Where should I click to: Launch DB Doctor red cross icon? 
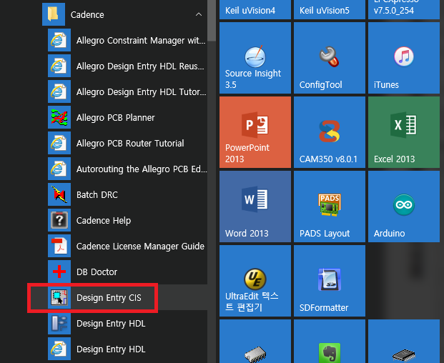click(59, 272)
